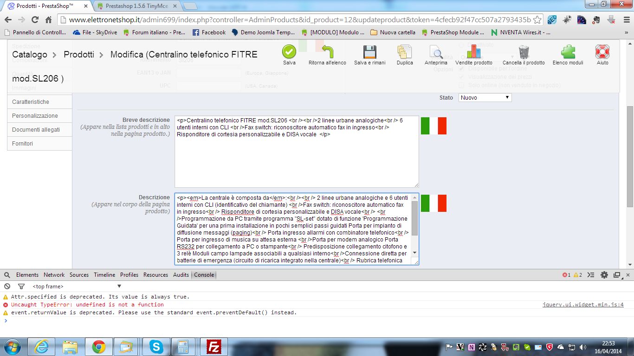Select the Console tab in DevTools
This screenshot has width=634, height=356.
coord(204,275)
